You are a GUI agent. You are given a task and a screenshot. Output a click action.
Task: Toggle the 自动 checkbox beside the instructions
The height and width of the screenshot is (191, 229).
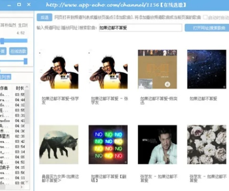pos(205,17)
